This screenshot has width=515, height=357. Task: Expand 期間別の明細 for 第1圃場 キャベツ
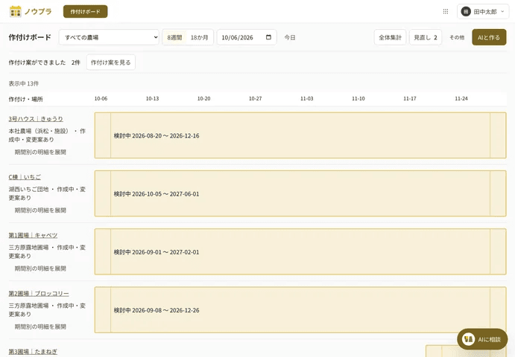pyautogui.click(x=40, y=268)
